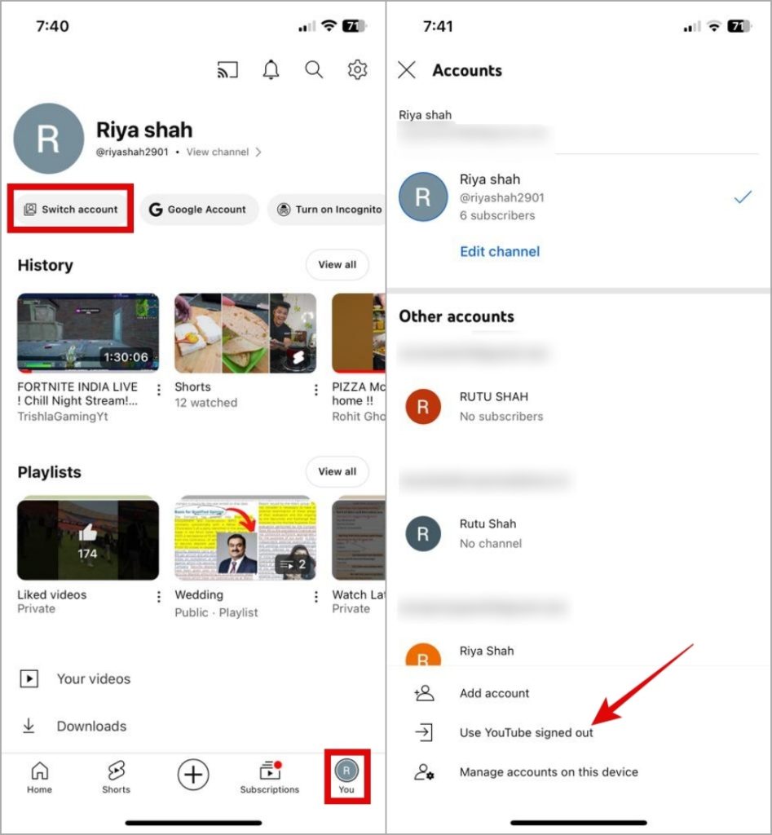Open Wedding playlist thumbnail

point(245,538)
